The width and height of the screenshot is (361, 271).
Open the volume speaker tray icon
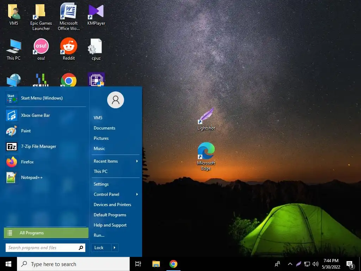[x=316, y=264]
